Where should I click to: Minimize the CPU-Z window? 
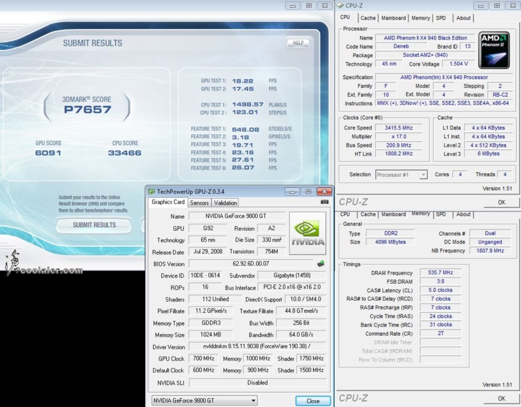tap(480, 5)
